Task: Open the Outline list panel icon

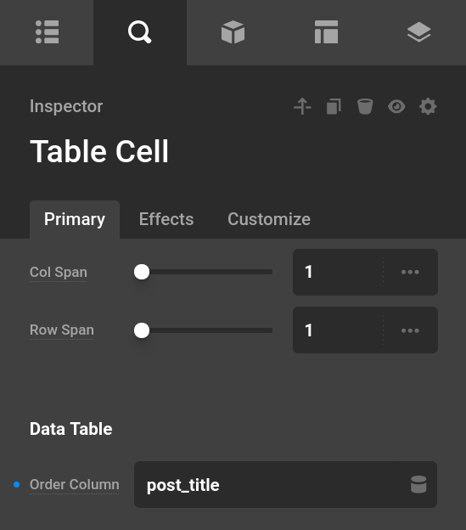Action: [47, 32]
